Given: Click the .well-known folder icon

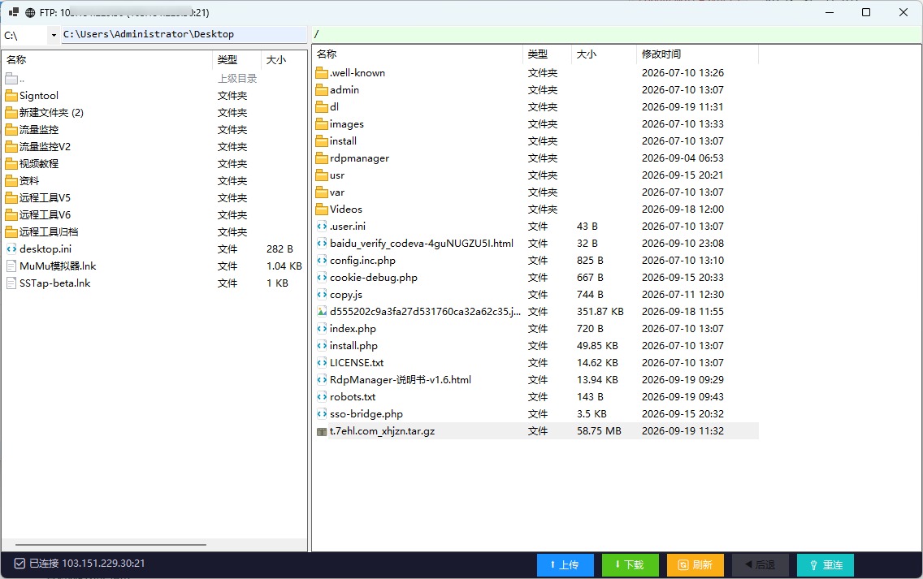Looking at the screenshot, I should pyautogui.click(x=322, y=73).
